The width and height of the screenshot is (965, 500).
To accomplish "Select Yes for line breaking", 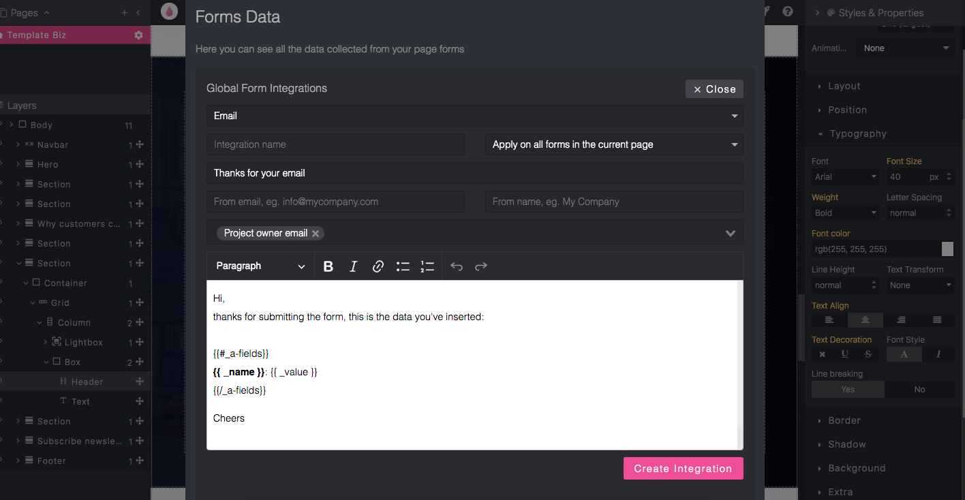I will [848, 390].
